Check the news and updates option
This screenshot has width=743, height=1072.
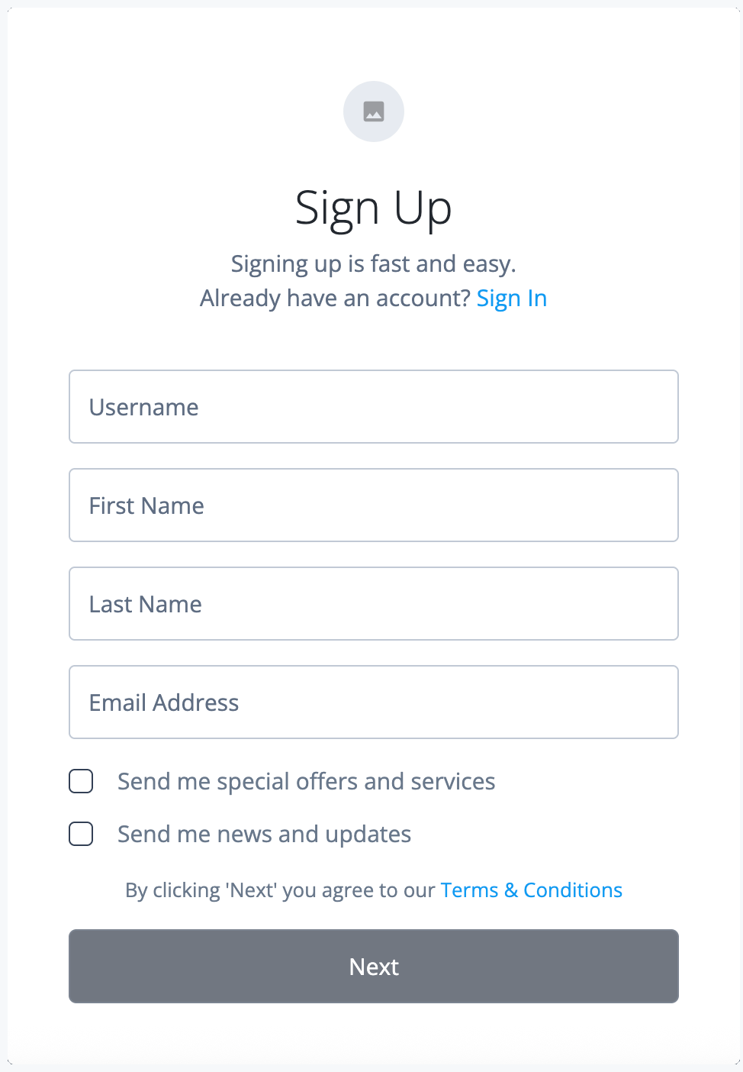click(x=80, y=834)
